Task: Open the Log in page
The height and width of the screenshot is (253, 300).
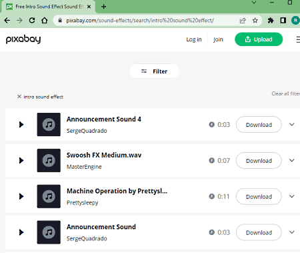Action: click(194, 39)
